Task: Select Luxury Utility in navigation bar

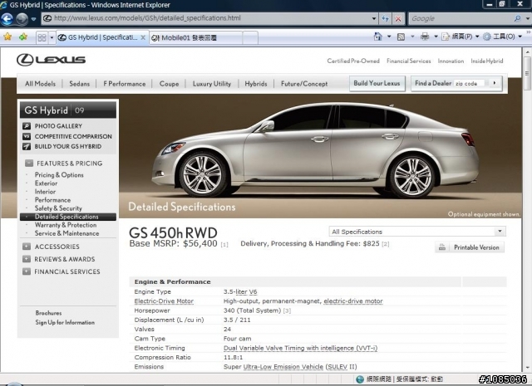Action: coord(212,84)
